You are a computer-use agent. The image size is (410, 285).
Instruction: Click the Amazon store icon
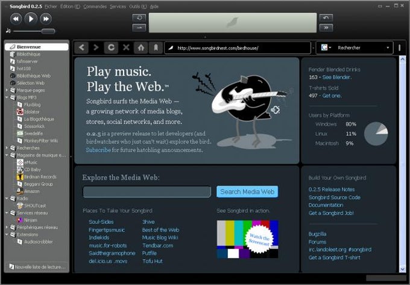click(20, 191)
